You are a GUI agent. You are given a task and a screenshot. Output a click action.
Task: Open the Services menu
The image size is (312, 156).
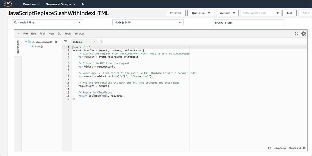31,4
